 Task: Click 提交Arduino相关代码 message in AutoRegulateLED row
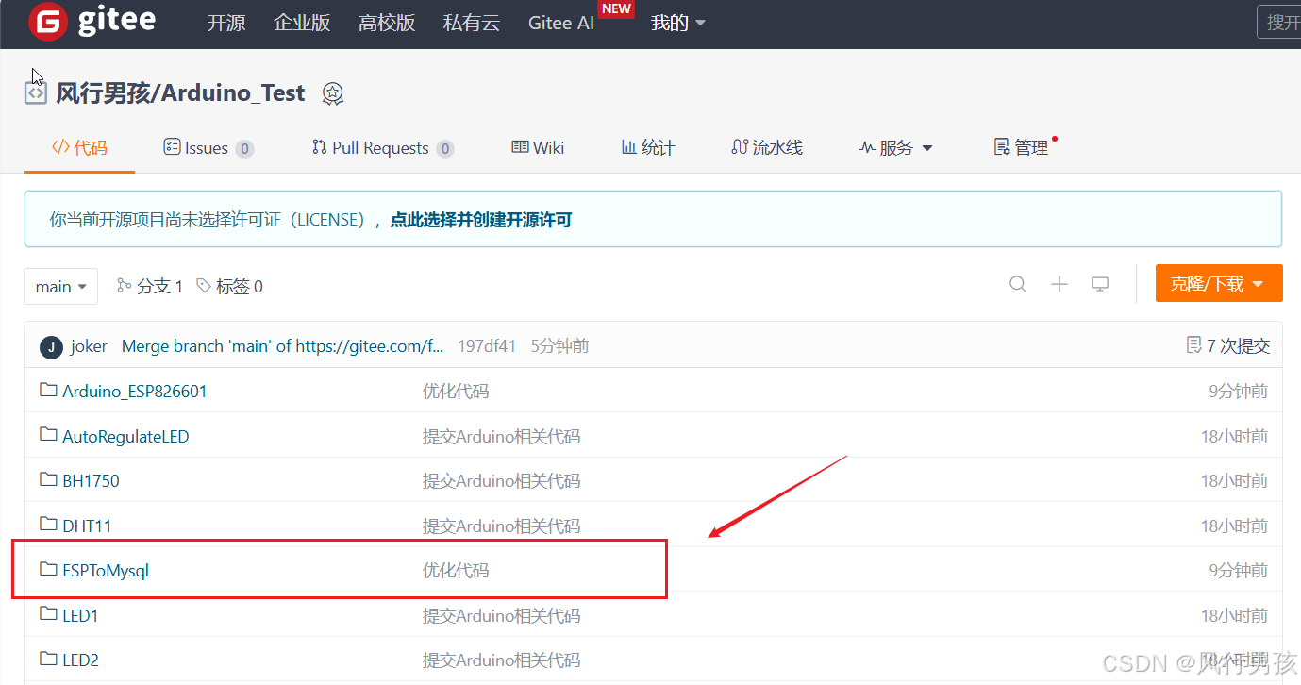coord(501,436)
